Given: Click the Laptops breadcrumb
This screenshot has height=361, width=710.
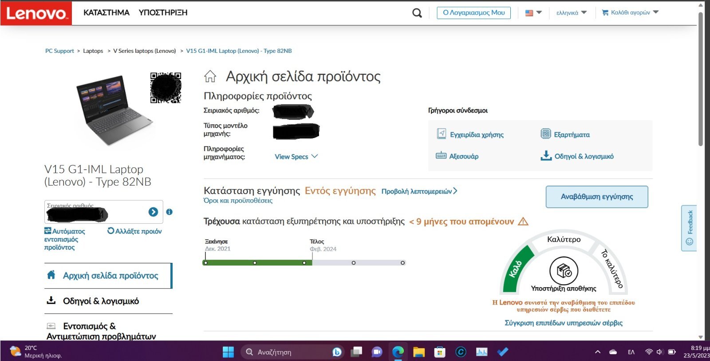Looking at the screenshot, I should (93, 51).
